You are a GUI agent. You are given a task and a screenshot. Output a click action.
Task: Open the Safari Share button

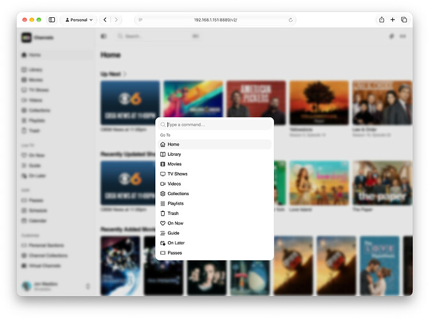coord(381,19)
